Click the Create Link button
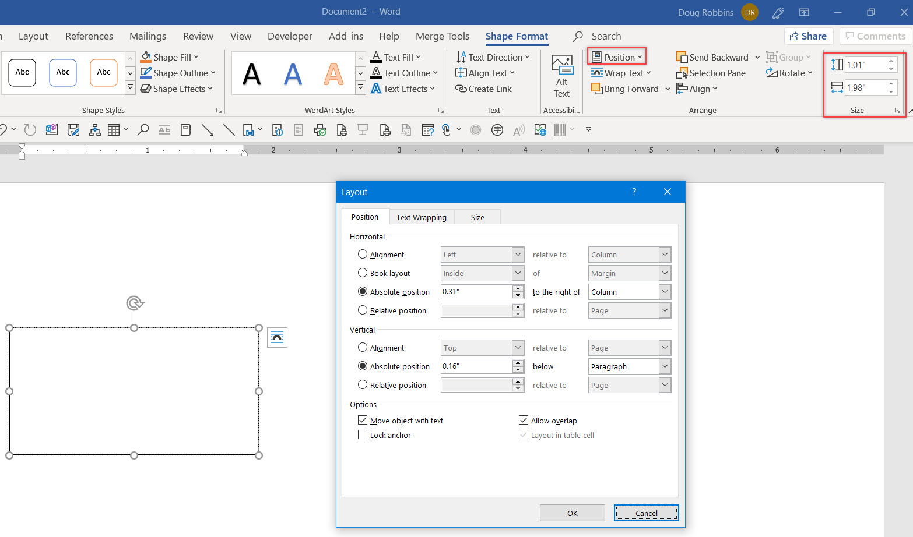The width and height of the screenshot is (913, 537). tap(483, 89)
